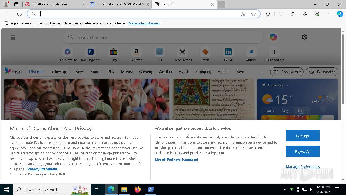Open the TUI shortcut
The image size is (346, 195).
point(159,54)
